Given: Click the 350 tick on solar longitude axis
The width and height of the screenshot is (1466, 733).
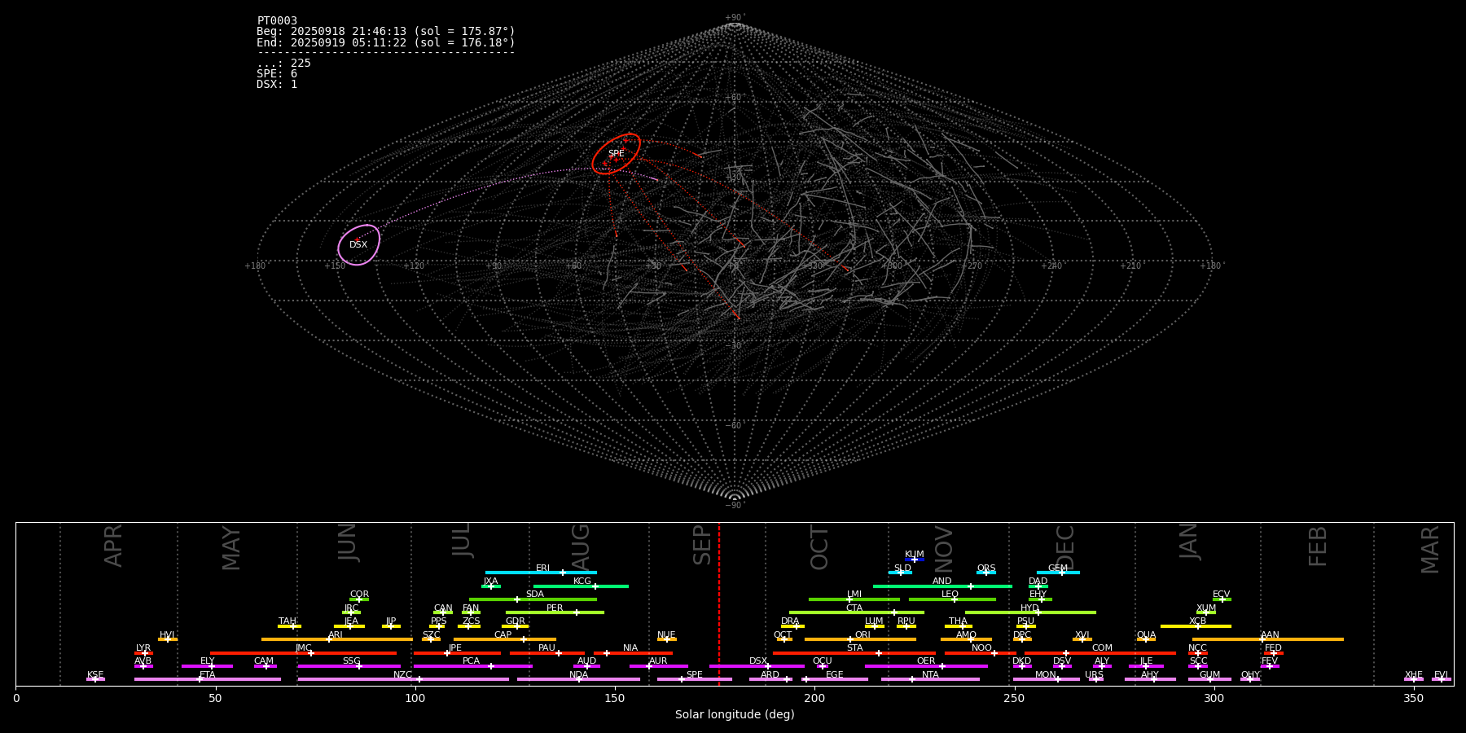Looking at the screenshot, I should point(1413,698).
